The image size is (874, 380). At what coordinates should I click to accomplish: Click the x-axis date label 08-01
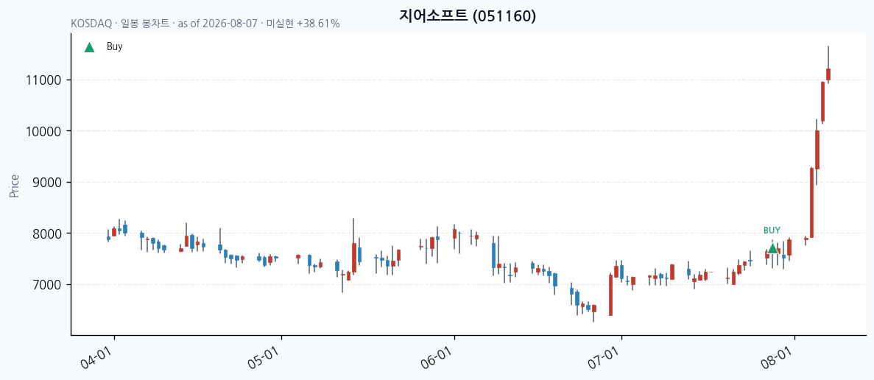click(x=775, y=358)
